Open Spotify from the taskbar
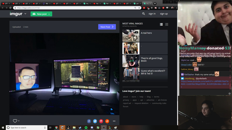 tap(86, 127)
